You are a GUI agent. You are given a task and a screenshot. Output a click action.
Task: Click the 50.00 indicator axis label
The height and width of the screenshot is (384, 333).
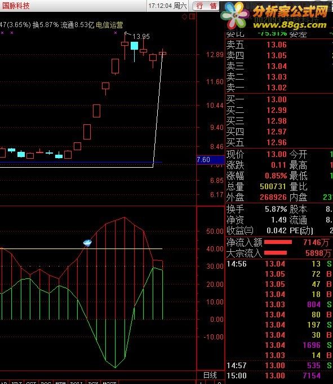215,232
